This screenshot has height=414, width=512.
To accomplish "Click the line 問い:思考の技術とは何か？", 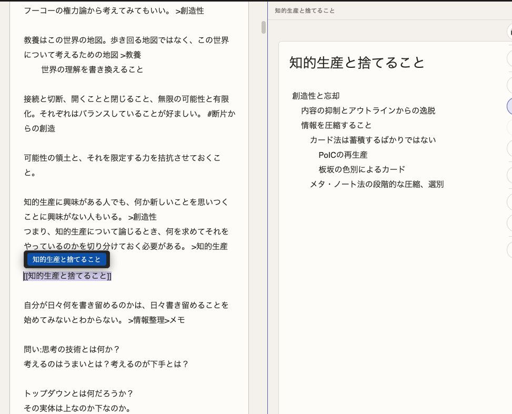I will [x=72, y=349].
